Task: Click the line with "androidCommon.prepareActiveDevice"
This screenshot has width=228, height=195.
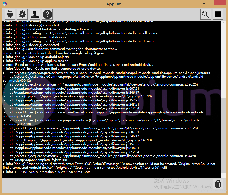Action: pyautogui.click(x=104, y=79)
